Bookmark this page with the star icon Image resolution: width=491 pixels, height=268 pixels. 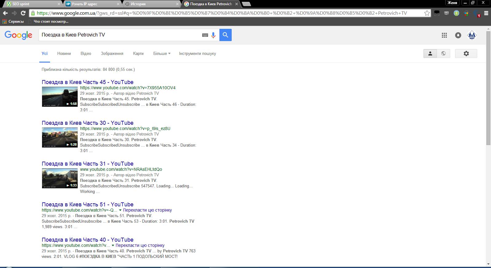(x=427, y=13)
